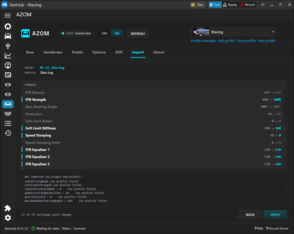Screen dimensions: 294x234
Task: Click the SimHub 9.11.15 version text
Action: tap(16, 228)
